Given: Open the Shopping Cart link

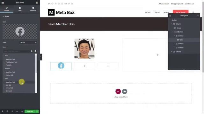Looking at the screenshot, I should coord(177,4).
